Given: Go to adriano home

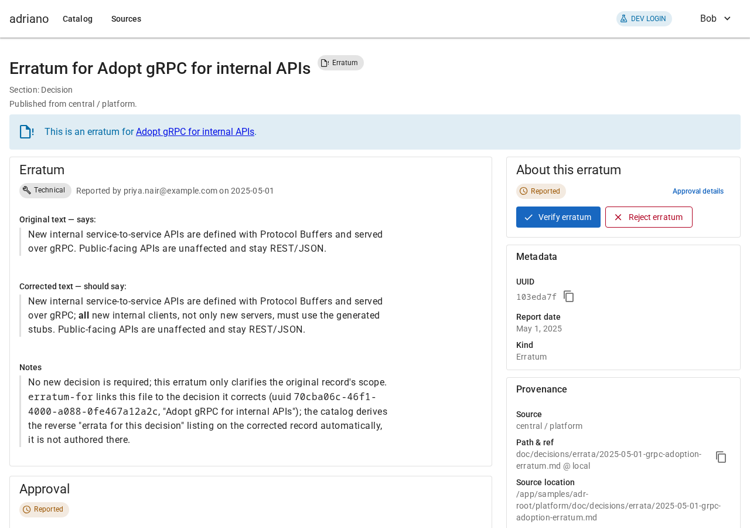Looking at the screenshot, I should tap(29, 19).
